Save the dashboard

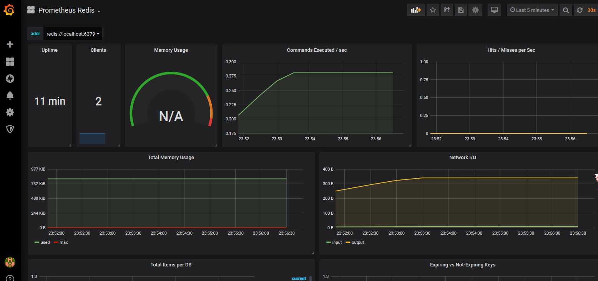[461, 10]
